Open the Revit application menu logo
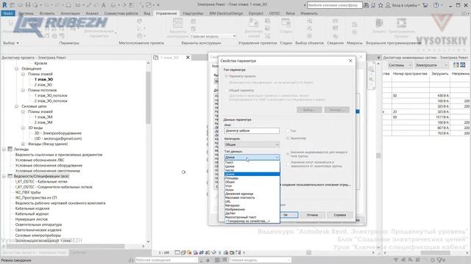 (x=4, y=5)
